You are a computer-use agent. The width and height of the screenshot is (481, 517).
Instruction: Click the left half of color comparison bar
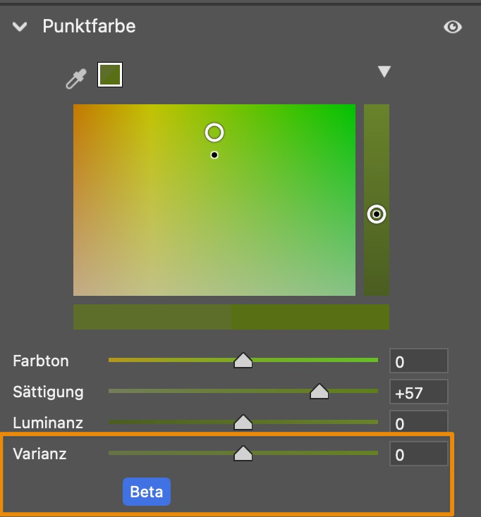152,317
